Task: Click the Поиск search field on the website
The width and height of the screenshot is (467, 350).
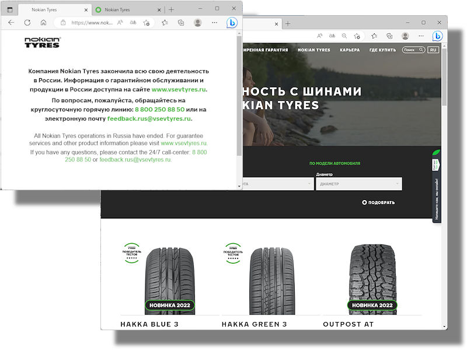Action: (413, 50)
